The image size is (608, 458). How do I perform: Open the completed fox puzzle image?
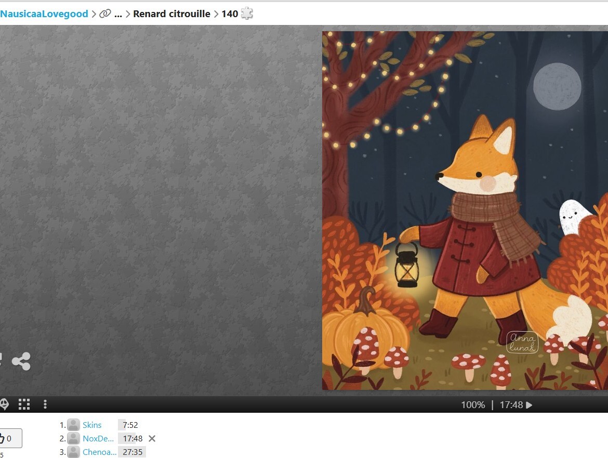click(465, 211)
